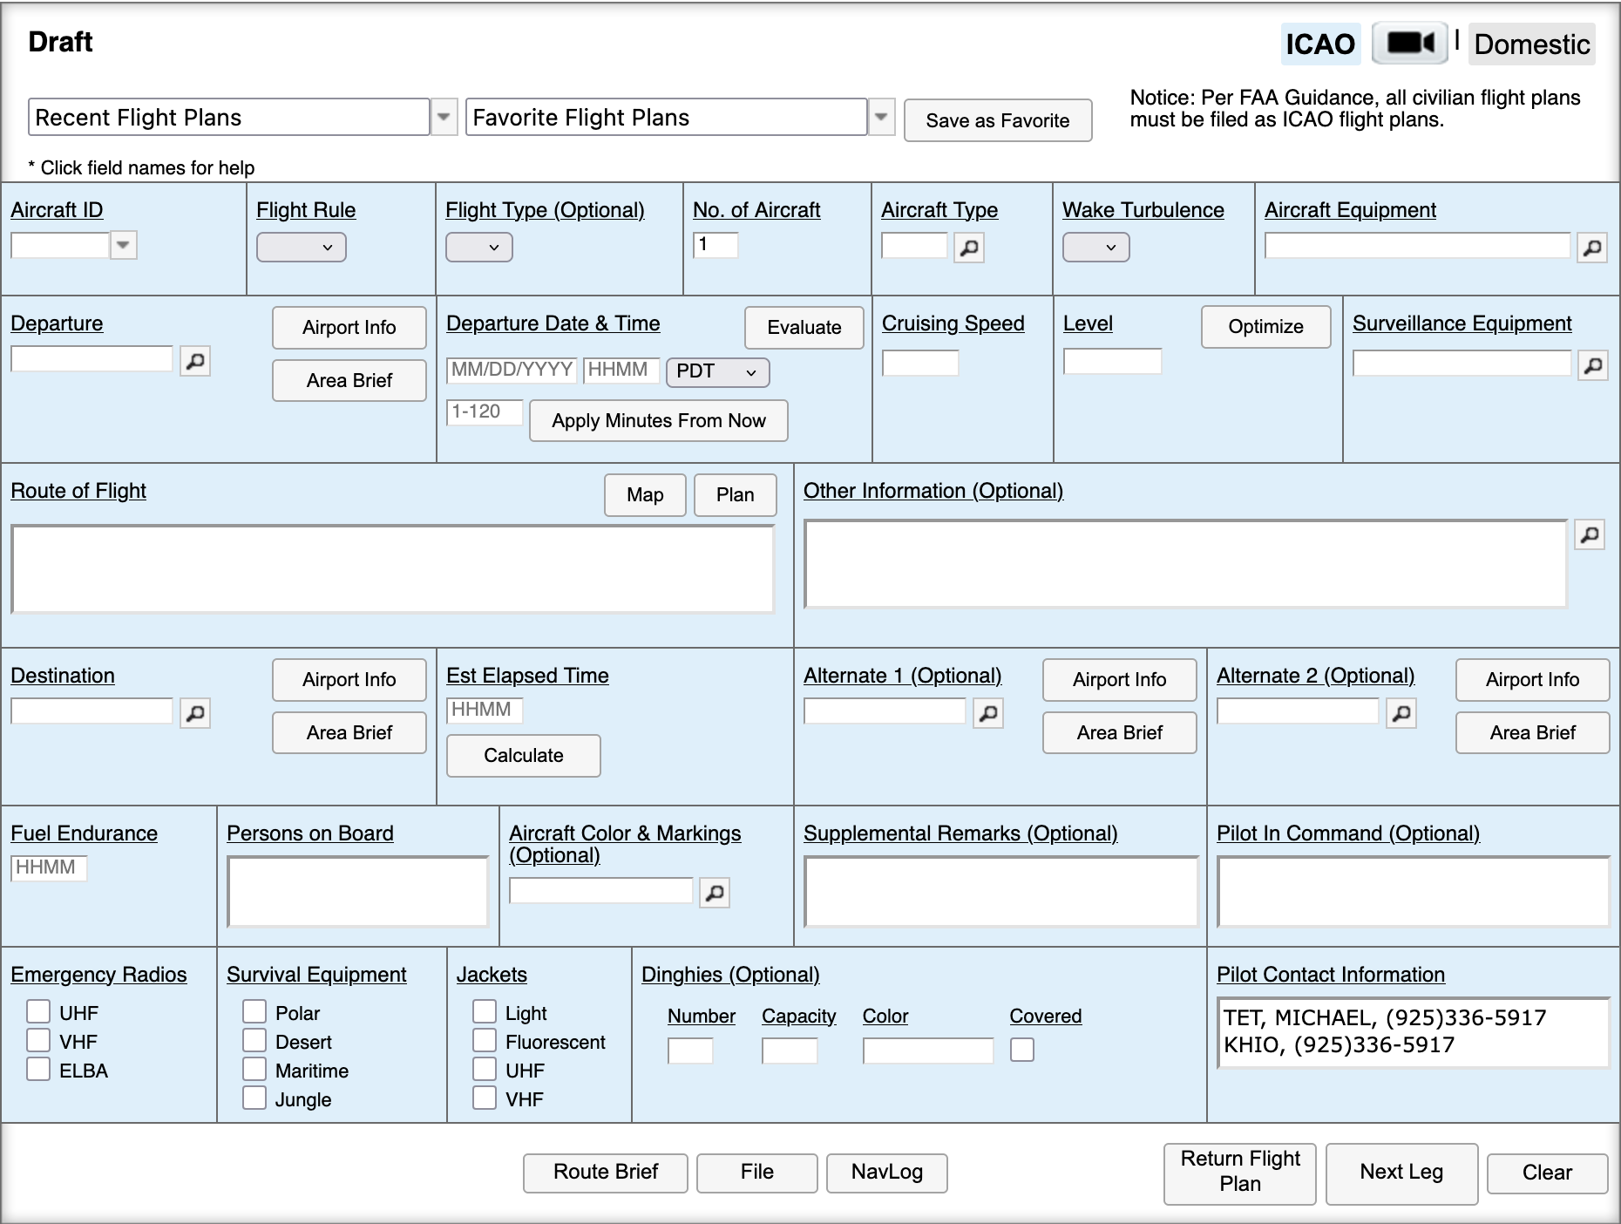Screen dimensions: 1621x1224
Task: Click the video camera icon beside ICAO
Action: pos(1409,43)
